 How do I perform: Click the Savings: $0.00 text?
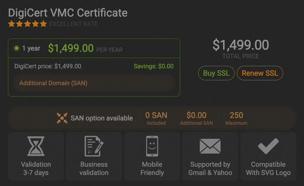click(153, 66)
